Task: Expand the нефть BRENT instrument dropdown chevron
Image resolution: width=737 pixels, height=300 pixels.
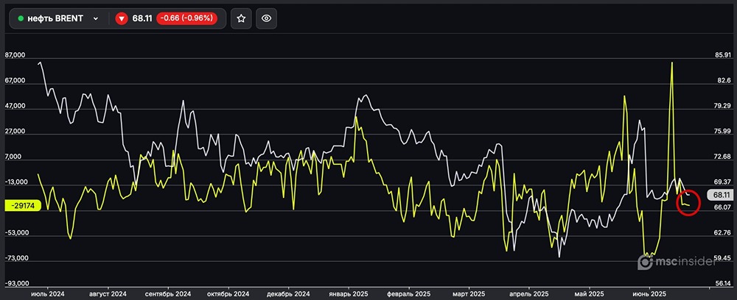Action: [x=96, y=18]
